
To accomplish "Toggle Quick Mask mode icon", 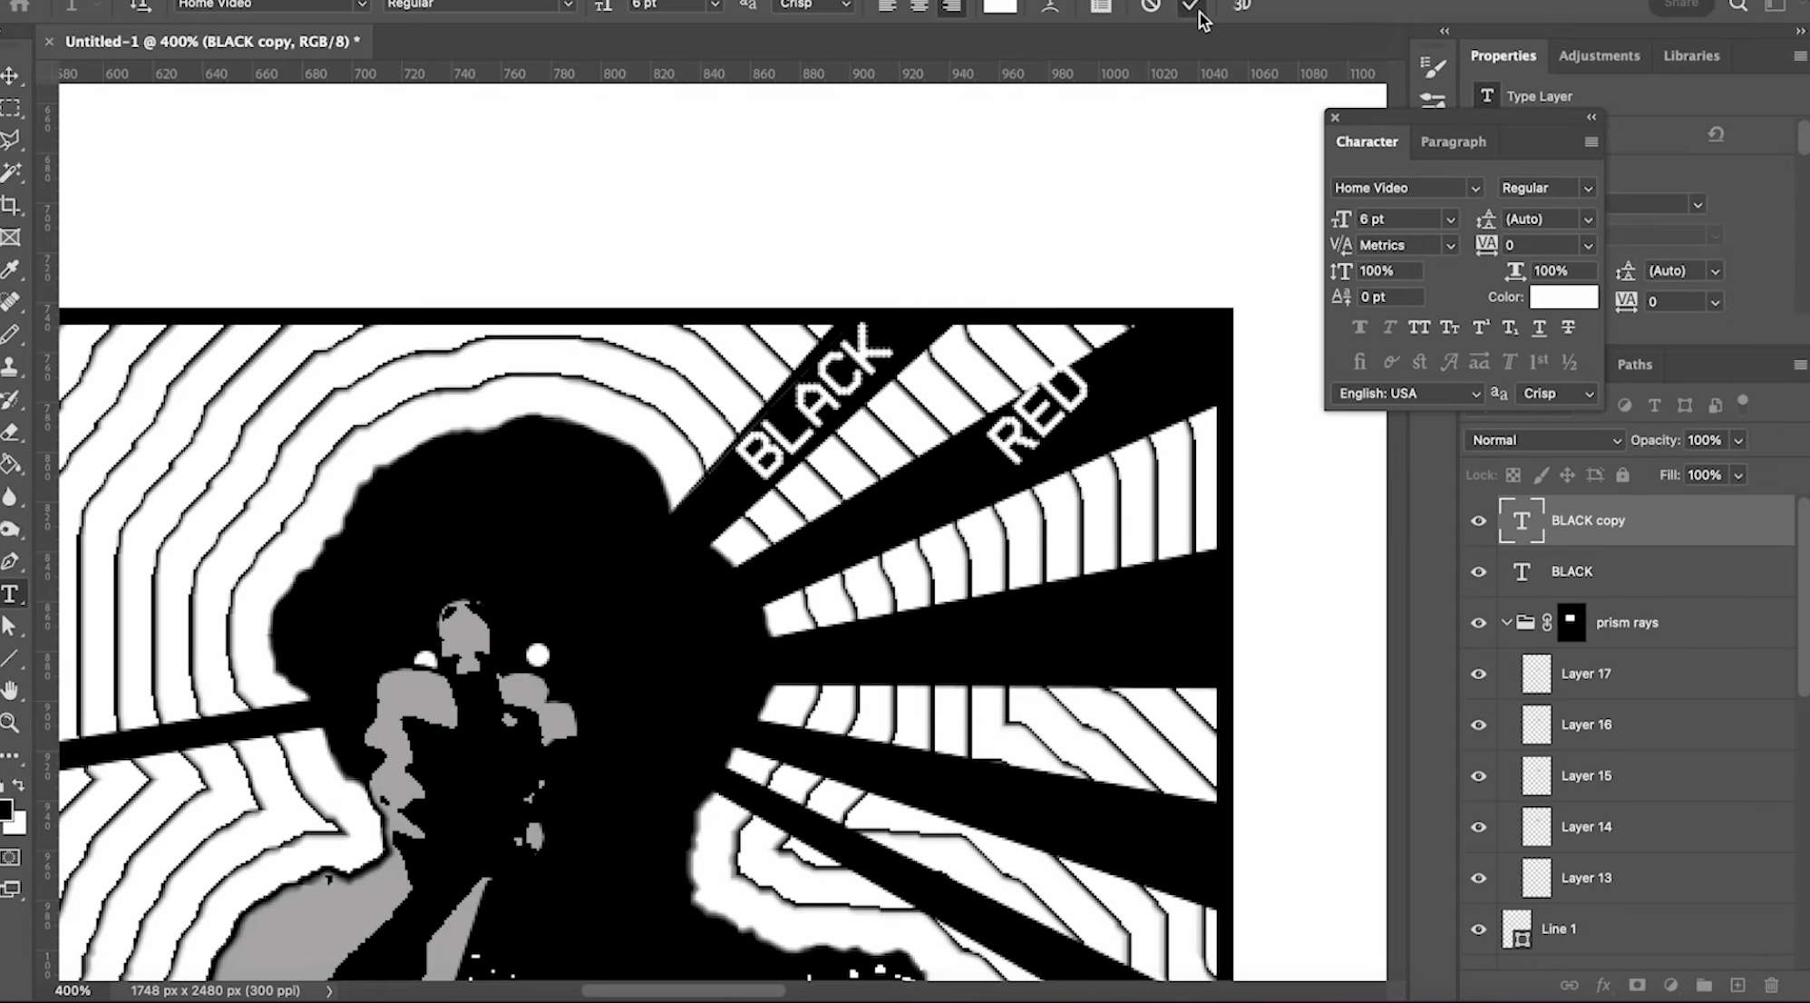I will pyautogui.click(x=11, y=857).
